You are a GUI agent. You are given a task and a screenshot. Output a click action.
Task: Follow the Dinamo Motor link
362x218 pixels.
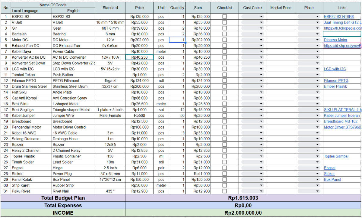335,40
